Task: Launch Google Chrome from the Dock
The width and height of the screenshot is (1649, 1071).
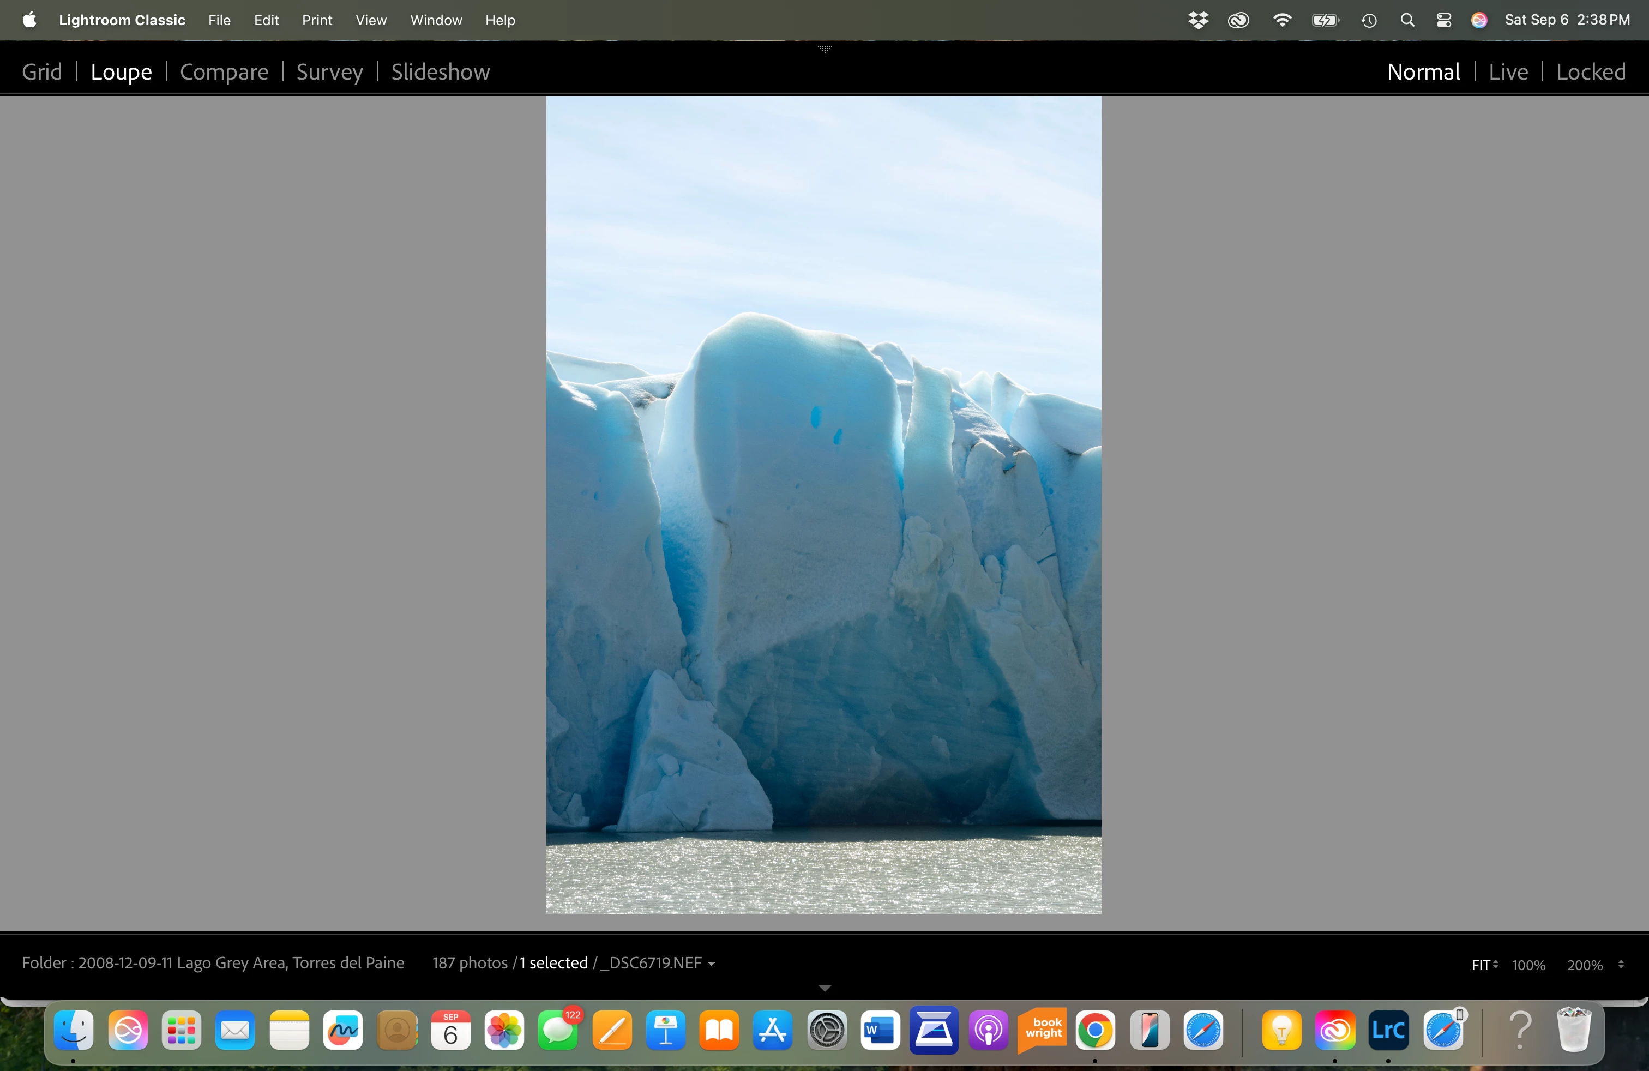Action: pos(1096,1031)
